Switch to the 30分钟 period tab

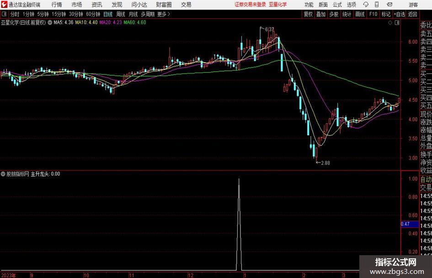[76, 14]
